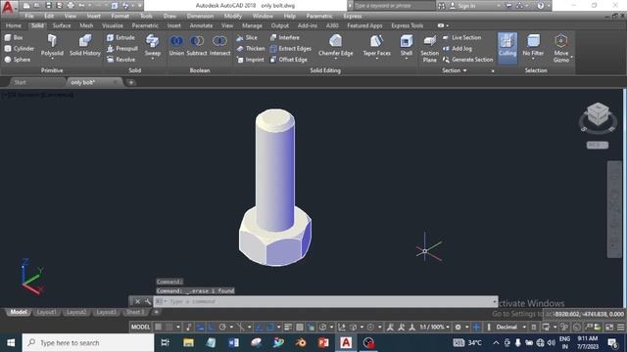Screen dimensions: 627x352
Task: Click the command line input field
Action: click(x=325, y=302)
